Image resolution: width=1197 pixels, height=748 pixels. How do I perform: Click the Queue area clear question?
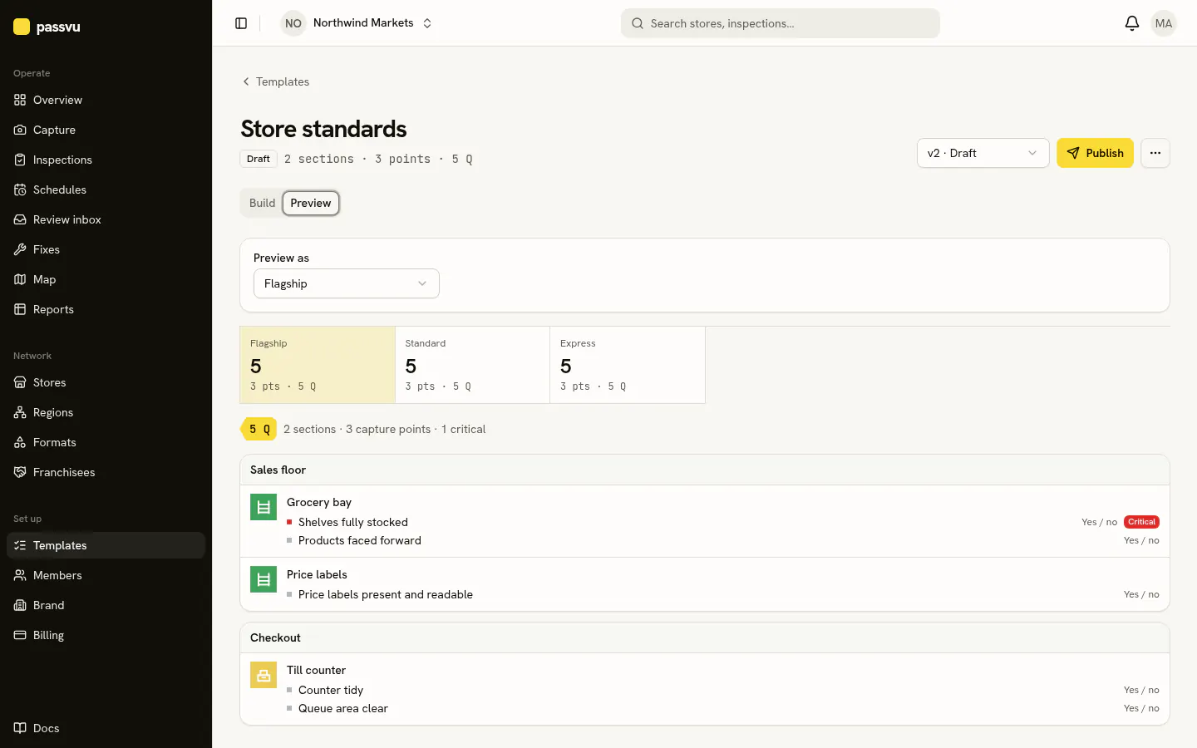click(343, 708)
